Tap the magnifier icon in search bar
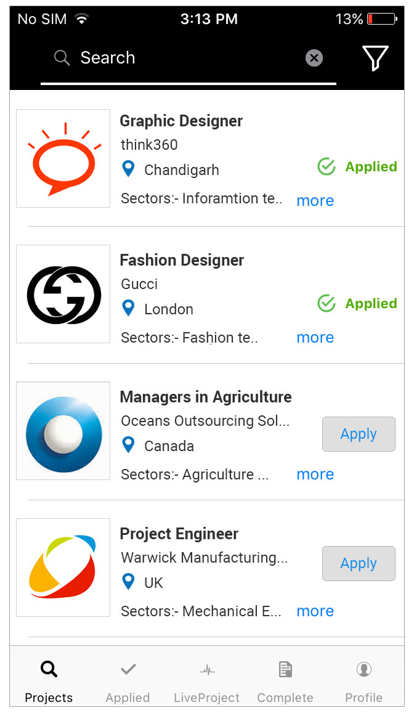 pyautogui.click(x=62, y=58)
